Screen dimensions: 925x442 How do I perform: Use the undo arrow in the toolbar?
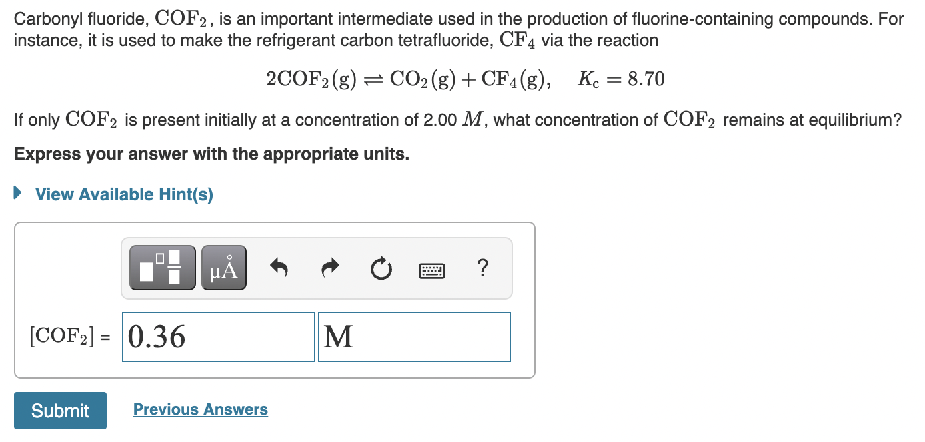[279, 267]
